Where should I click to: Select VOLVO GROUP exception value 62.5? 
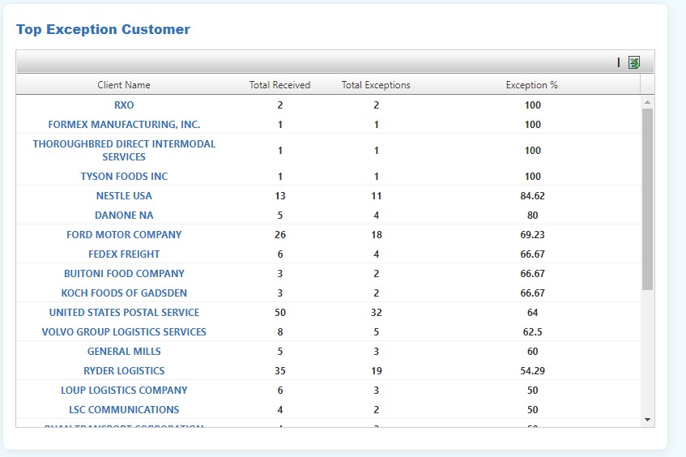(532, 331)
